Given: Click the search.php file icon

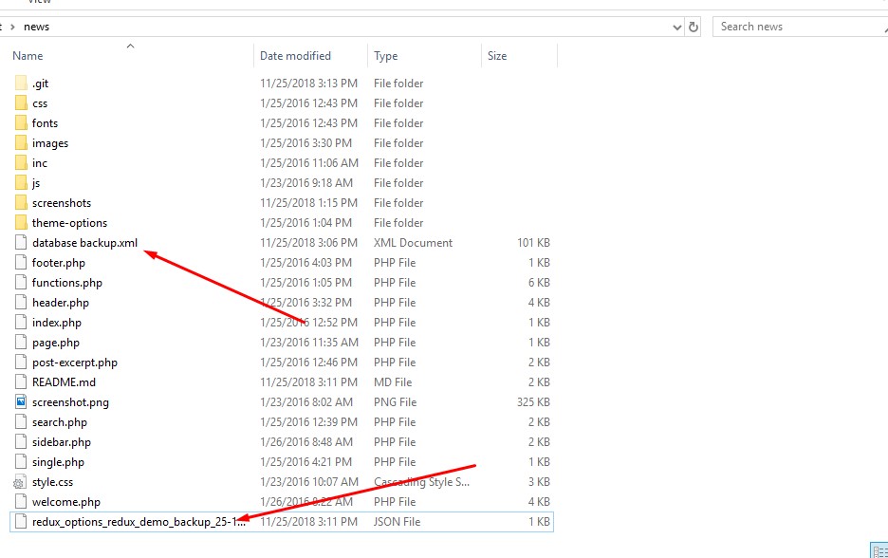Looking at the screenshot, I should pos(21,422).
